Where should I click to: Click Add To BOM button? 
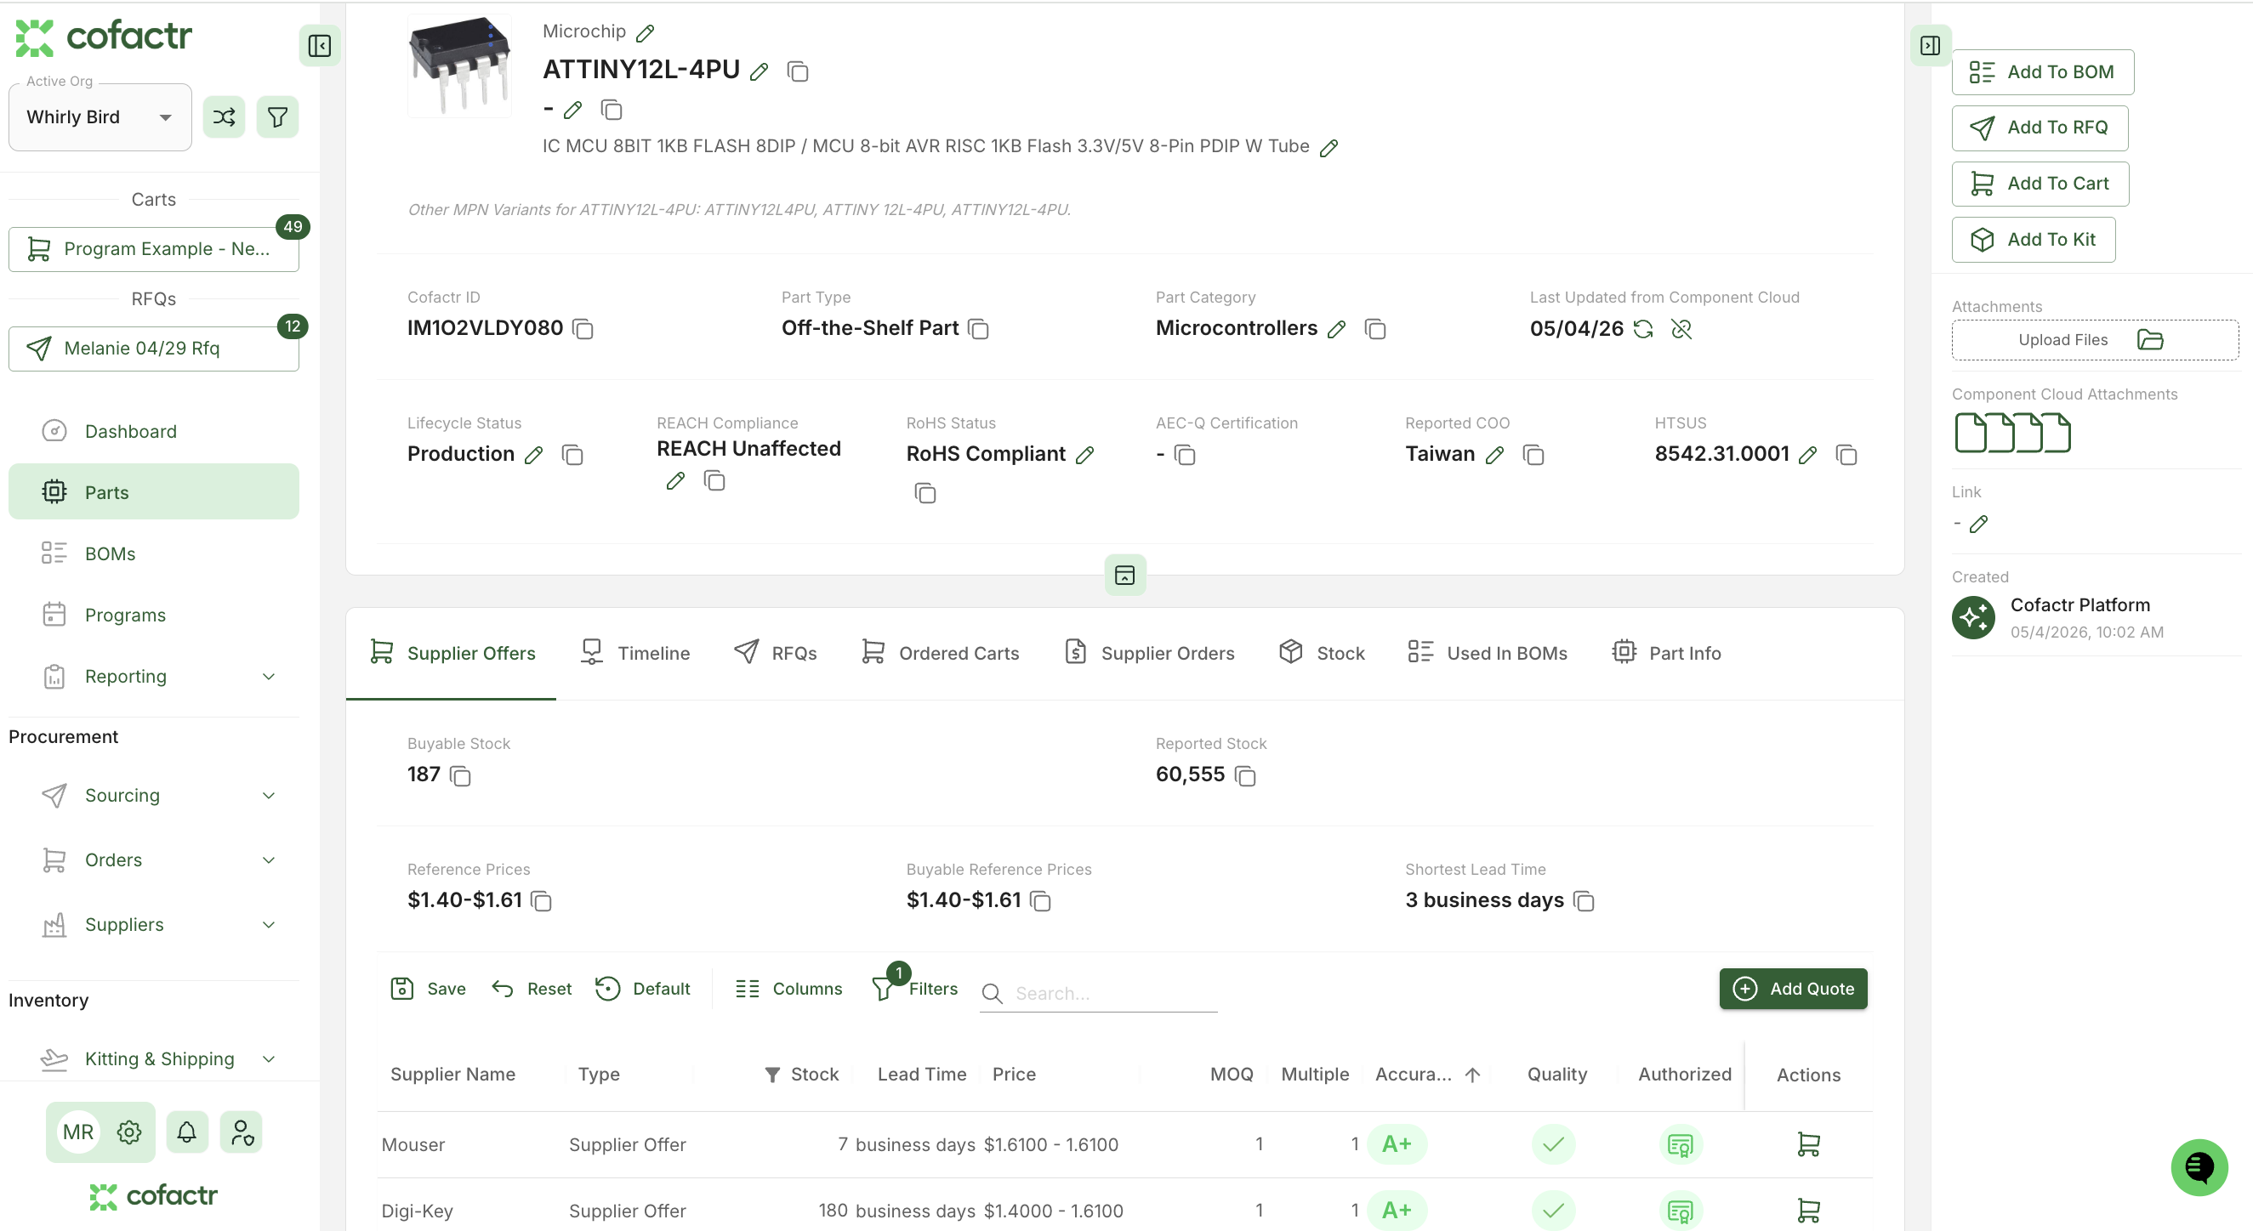2042,71
